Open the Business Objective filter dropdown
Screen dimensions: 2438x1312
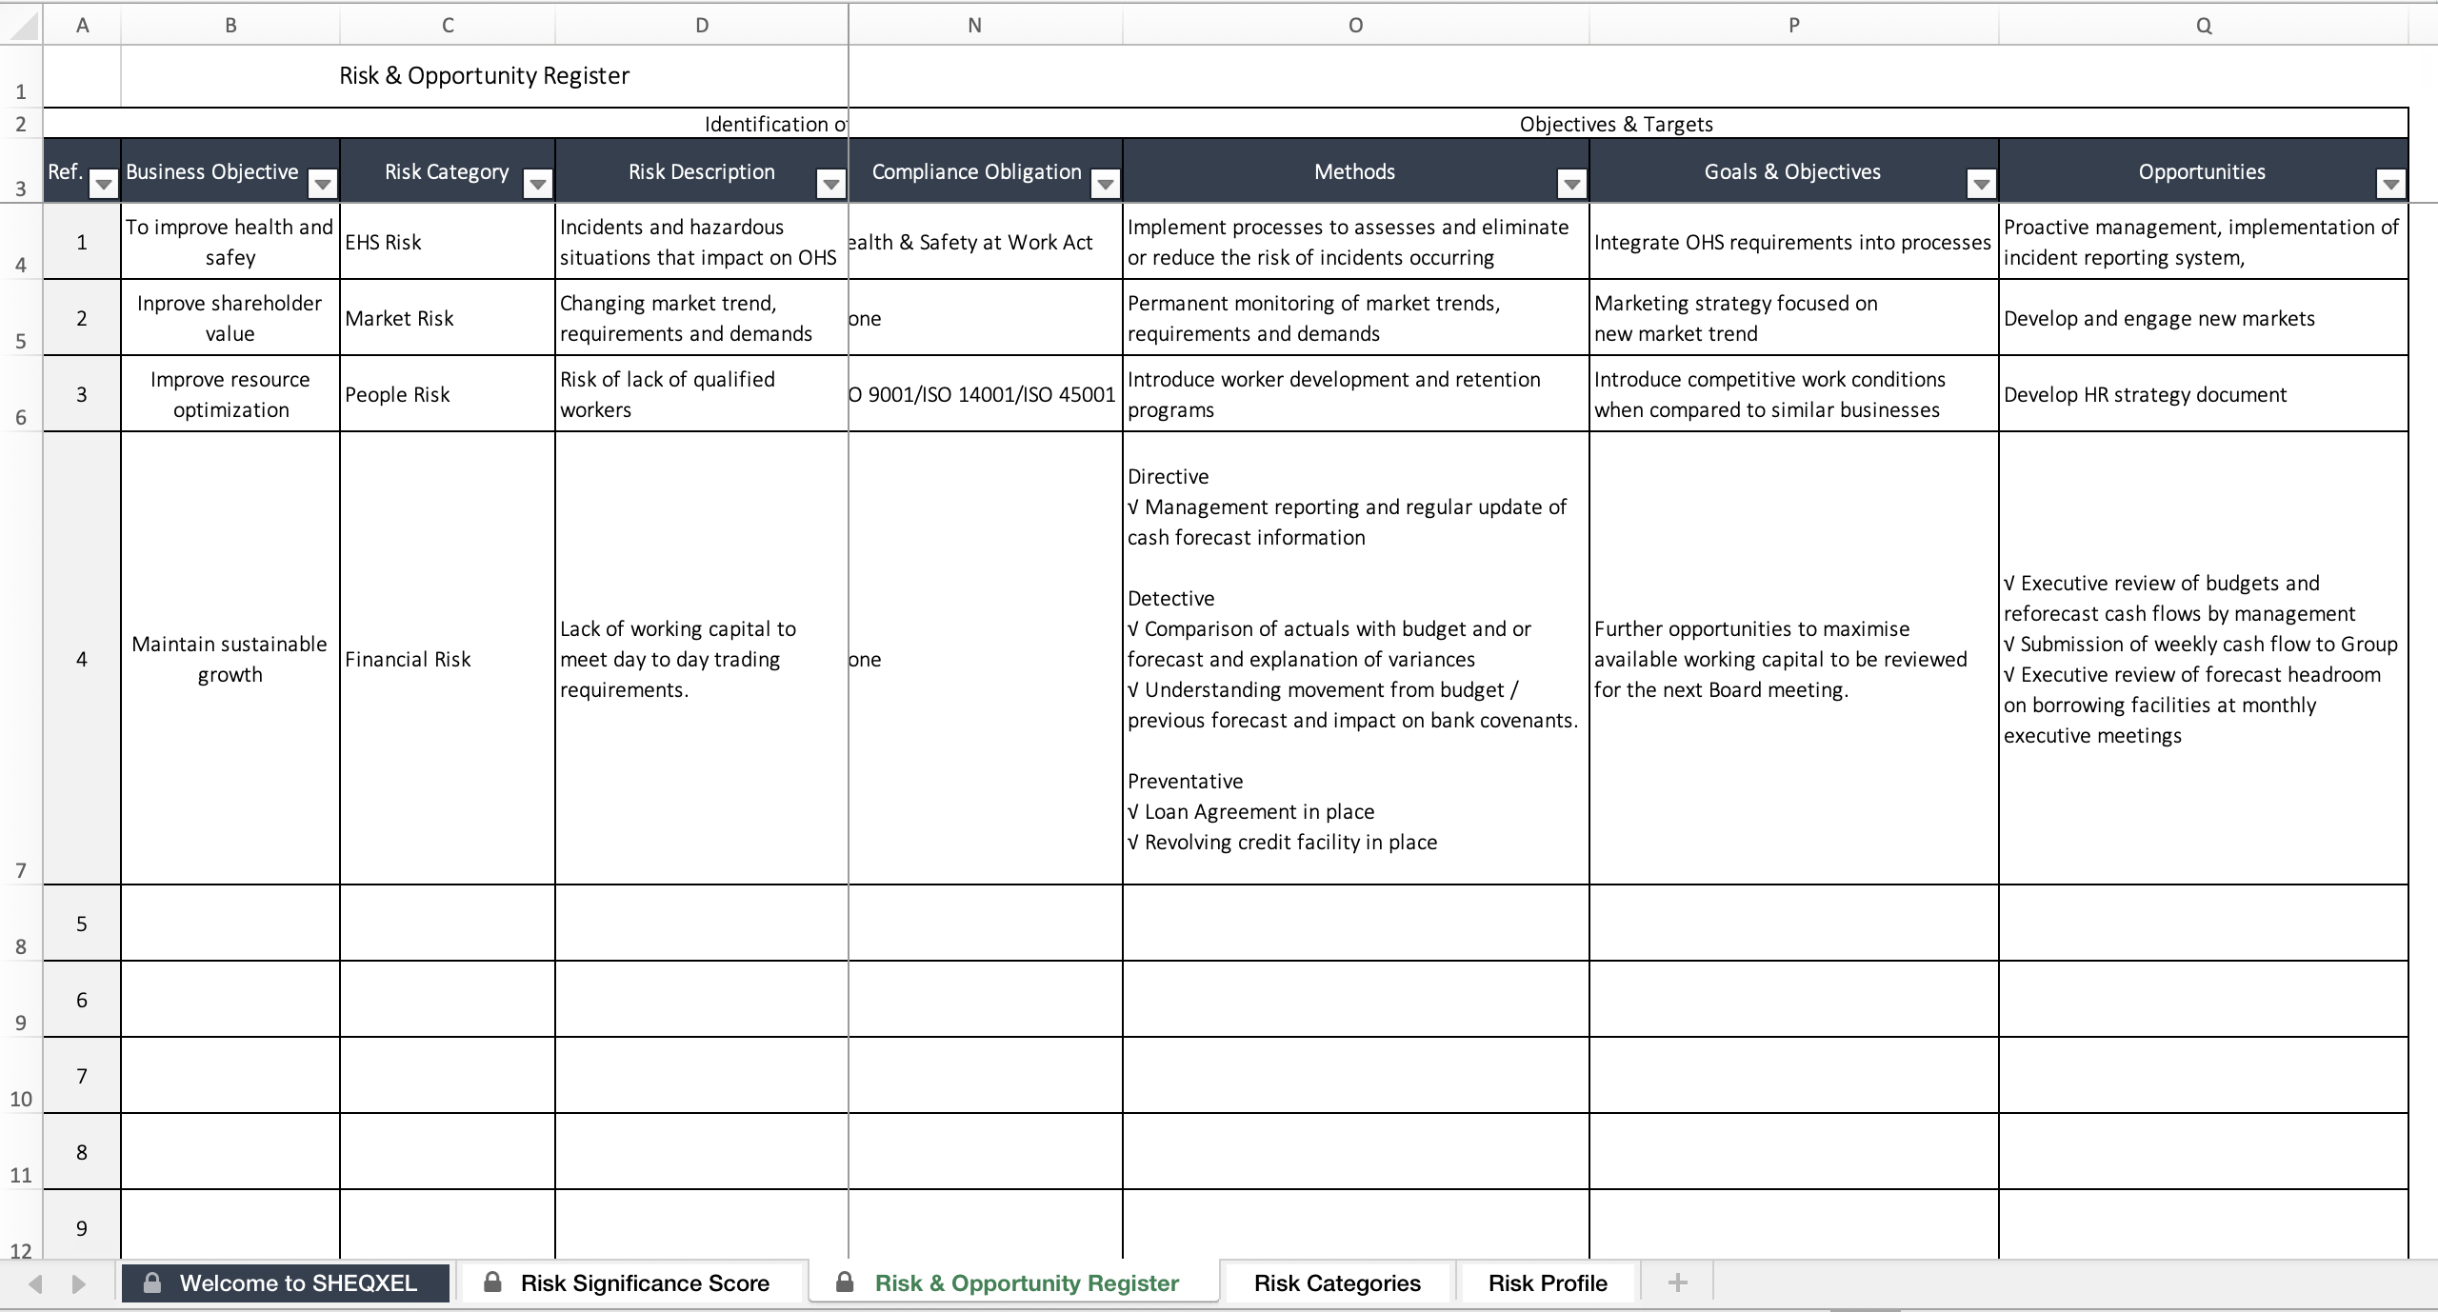[323, 184]
